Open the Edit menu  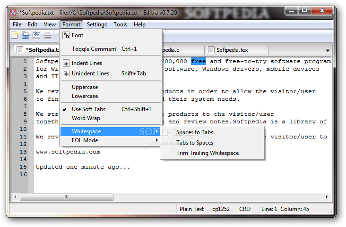point(33,24)
